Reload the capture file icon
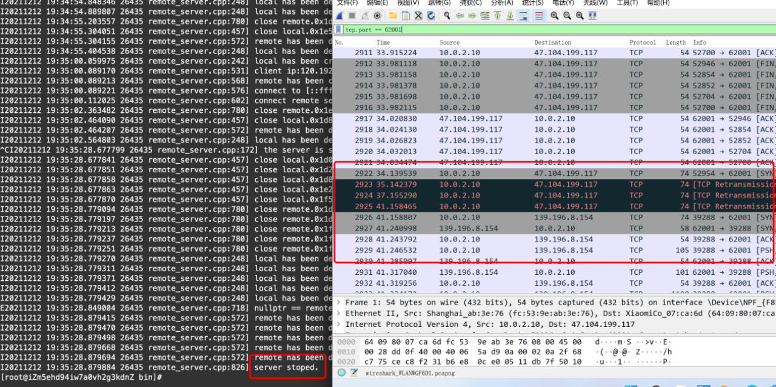 point(431,16)
